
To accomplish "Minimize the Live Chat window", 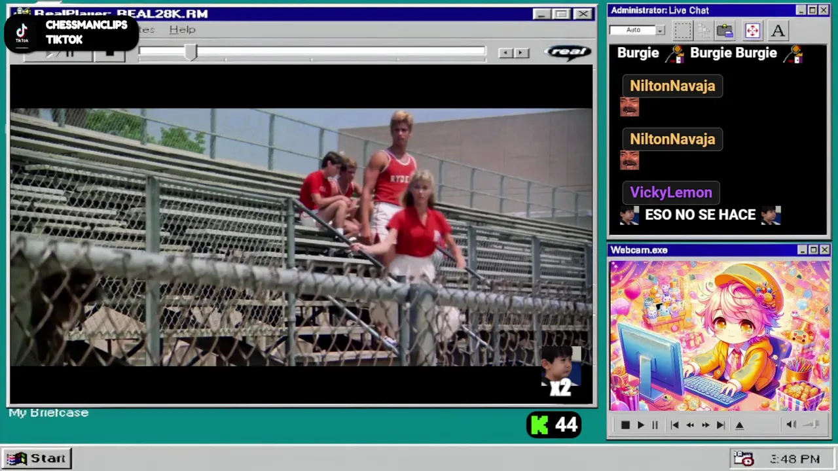I will (x=801, y=10).
